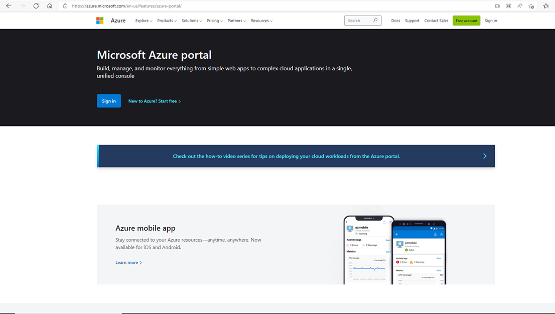The height and width of the screenshot is (314, 555).
Task: Click the banner's right chevron arrow
Action: (485, 156)
